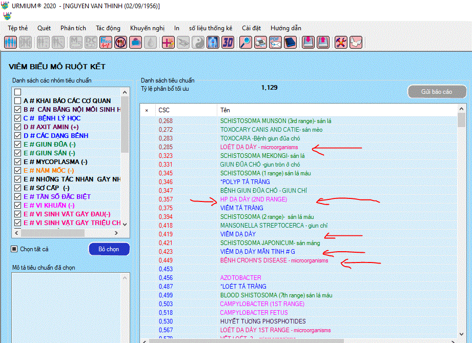Click the Gửi báo cáo button
The image size is (472, 343).
point(437,92)
